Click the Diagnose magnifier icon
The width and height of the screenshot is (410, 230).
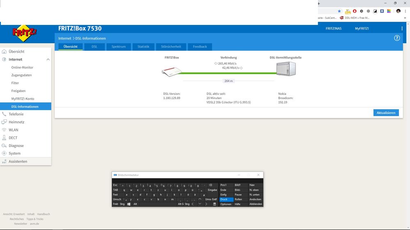(x=4, y=146)
